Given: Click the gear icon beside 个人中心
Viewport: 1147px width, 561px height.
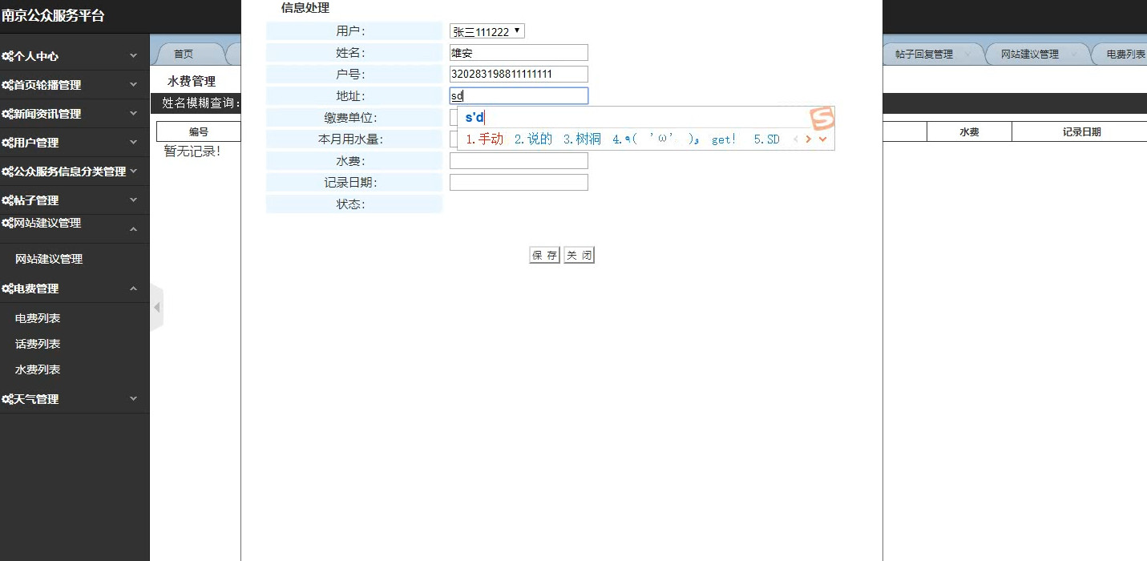Looking at the screenshot, I should pyautogui.click(x=7, y=56).
